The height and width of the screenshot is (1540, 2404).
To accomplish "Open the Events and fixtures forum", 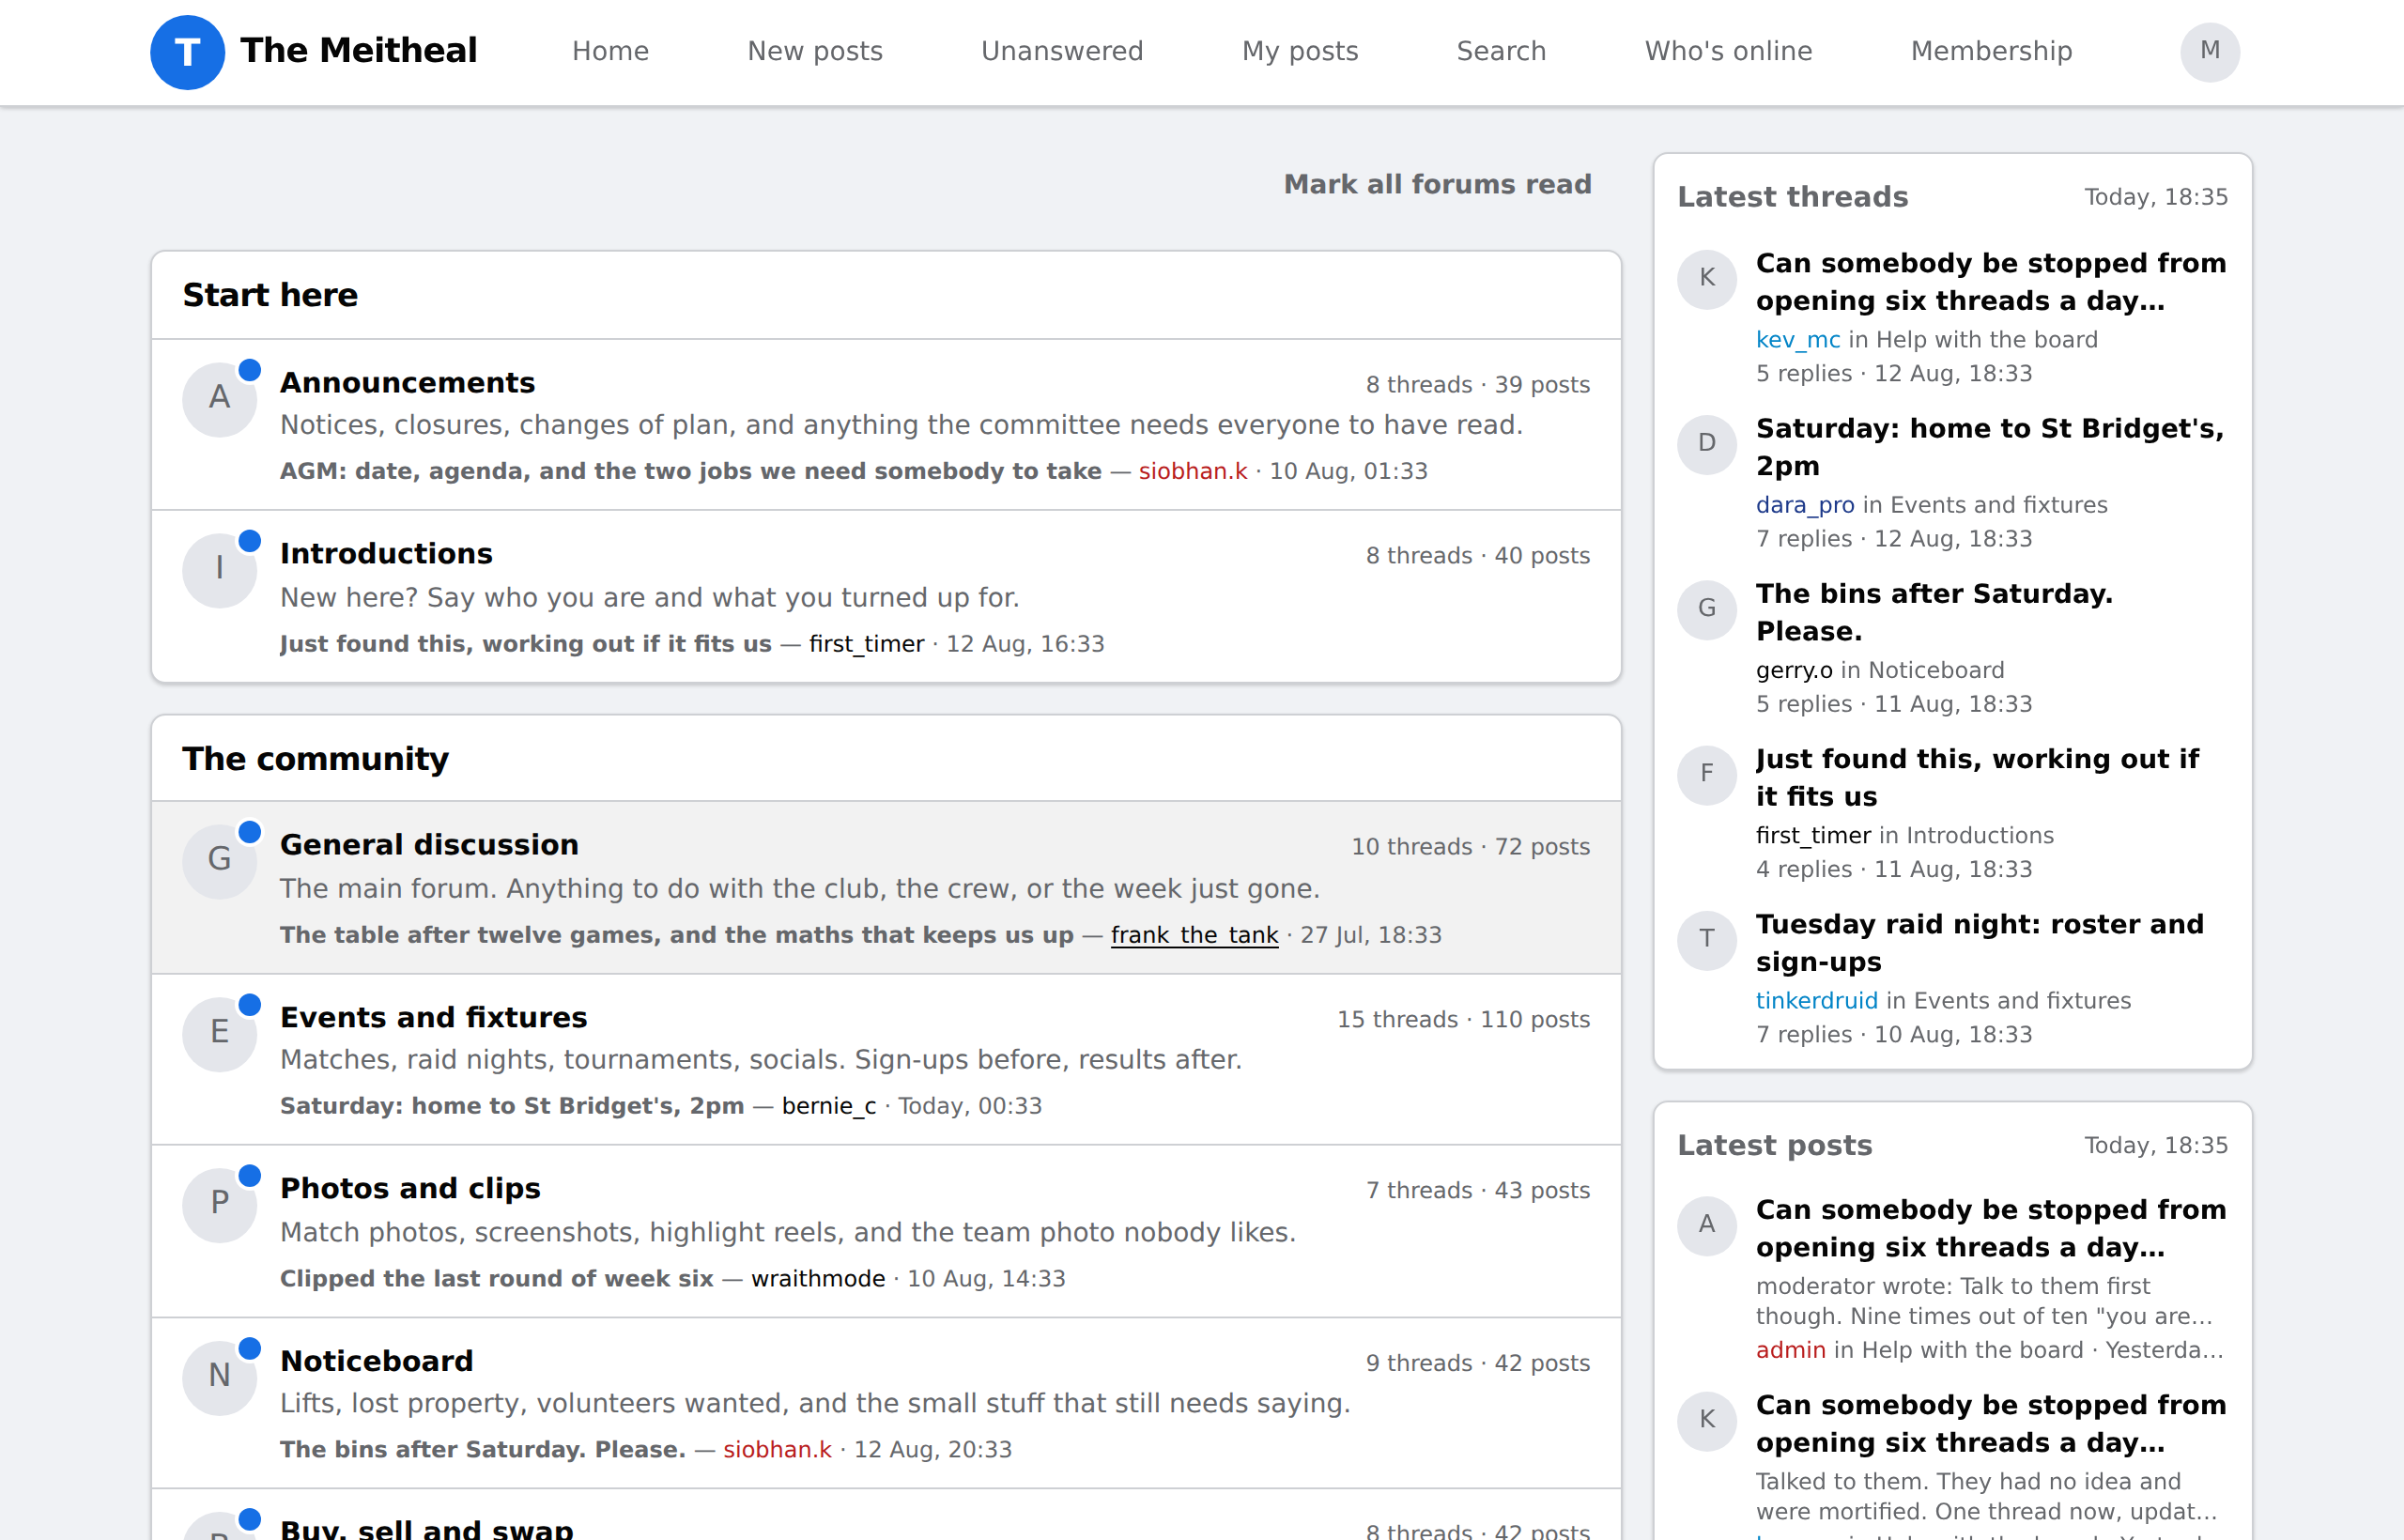I will pos(433,1018).
